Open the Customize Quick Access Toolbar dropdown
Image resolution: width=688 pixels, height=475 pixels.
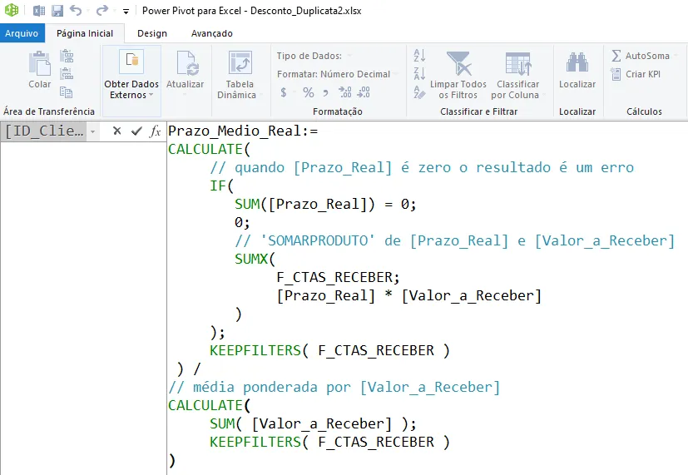pyautogui.click(x=126, y=12)
